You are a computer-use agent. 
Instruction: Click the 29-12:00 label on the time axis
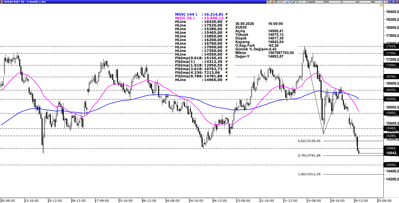click(x=361, y=201)
